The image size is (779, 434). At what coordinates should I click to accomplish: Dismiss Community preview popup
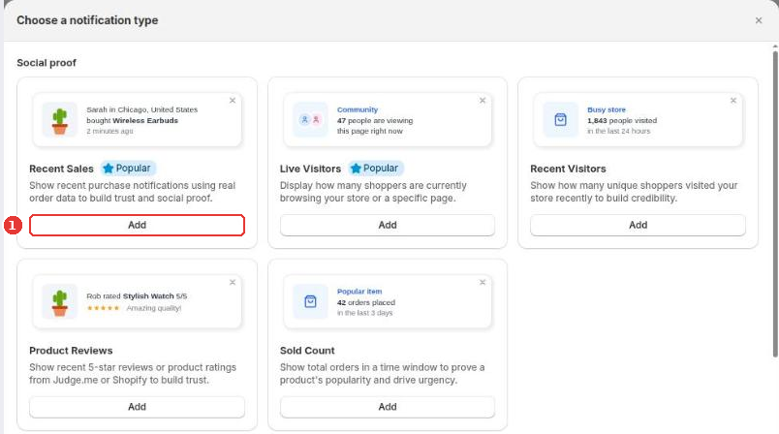tap(483, 101)
